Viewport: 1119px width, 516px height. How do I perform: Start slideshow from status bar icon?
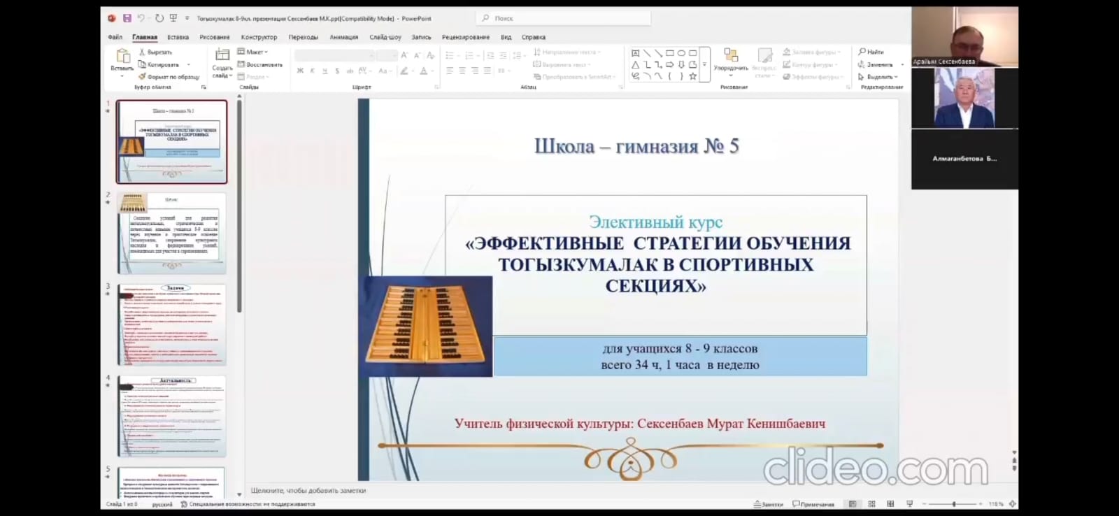(x=909, y=504)
